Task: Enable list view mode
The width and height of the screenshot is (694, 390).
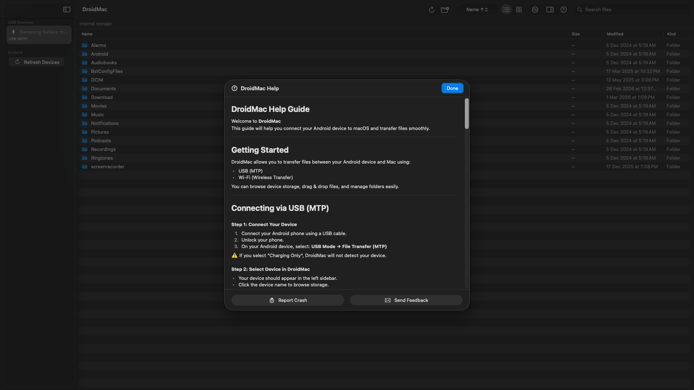Action: (x=506, y=9)
